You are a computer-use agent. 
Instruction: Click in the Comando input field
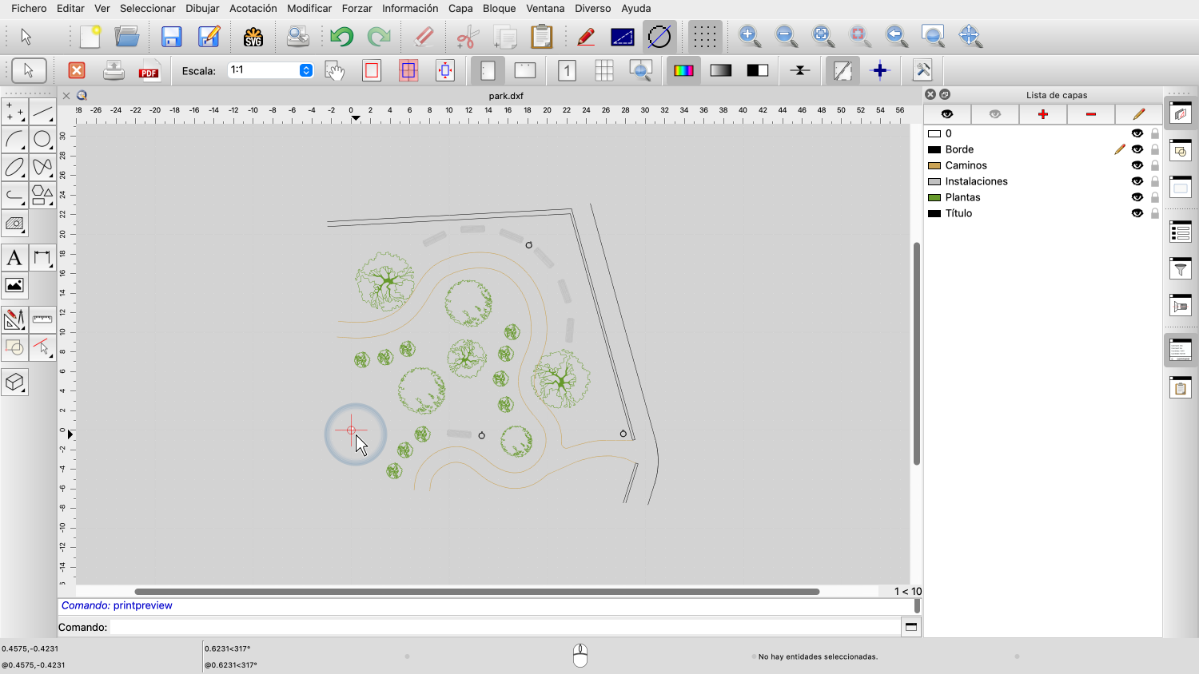point(504,627)
